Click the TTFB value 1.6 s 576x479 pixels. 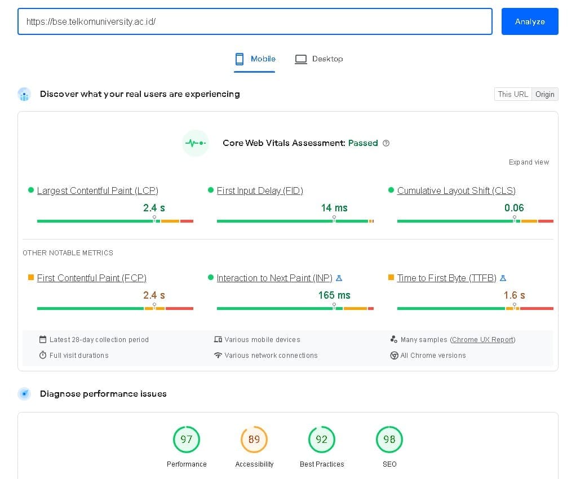[x=514, y=295]
